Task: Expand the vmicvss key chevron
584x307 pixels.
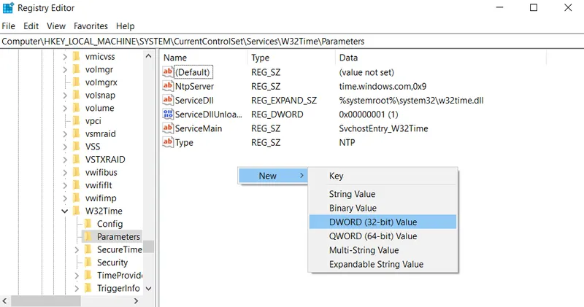Action: click(x=65, y=57)
